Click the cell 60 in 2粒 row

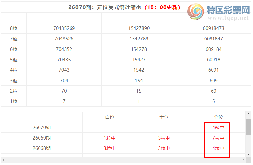[x=213, y=91]
